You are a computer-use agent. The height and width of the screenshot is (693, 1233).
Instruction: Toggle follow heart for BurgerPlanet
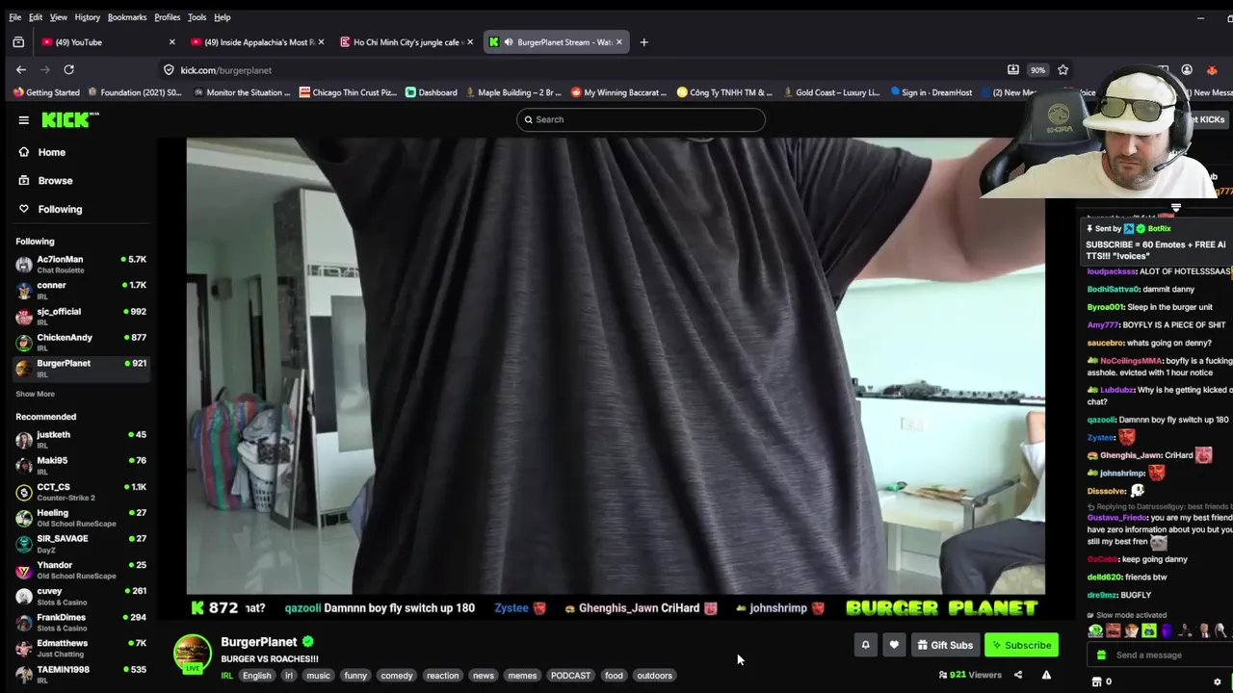tap(894, 645)
